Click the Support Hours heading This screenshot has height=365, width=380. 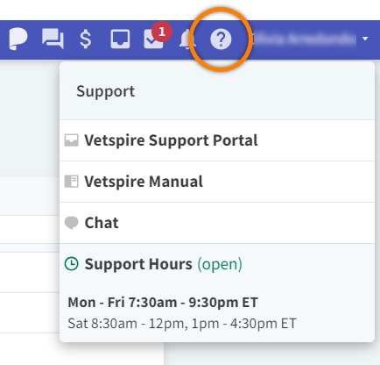coord(138,264)
